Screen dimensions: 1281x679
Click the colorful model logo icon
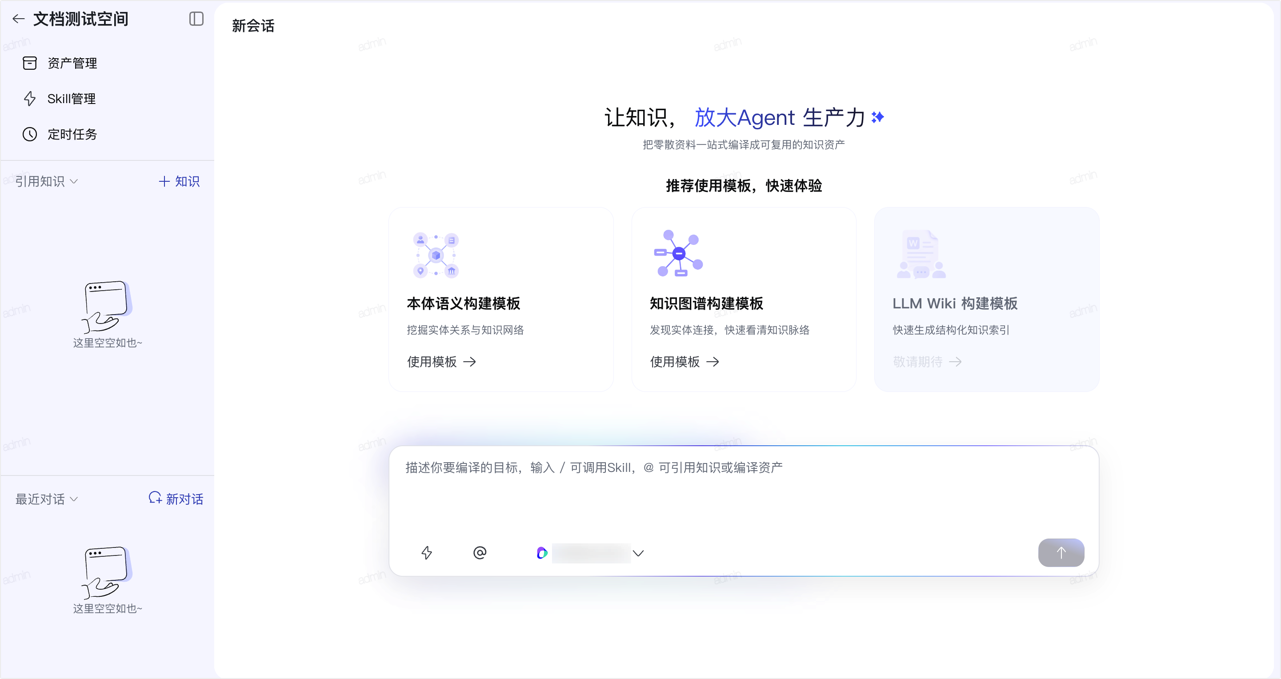(542, 553)
